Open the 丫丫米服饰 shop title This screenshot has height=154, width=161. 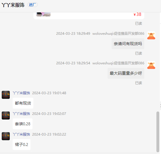coord(13,5)
